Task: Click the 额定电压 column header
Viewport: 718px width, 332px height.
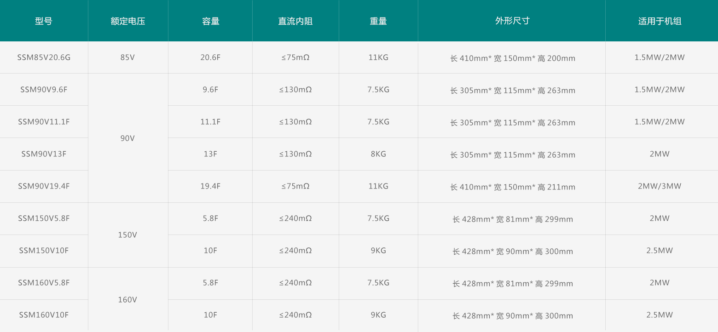Action: [127, 21]
